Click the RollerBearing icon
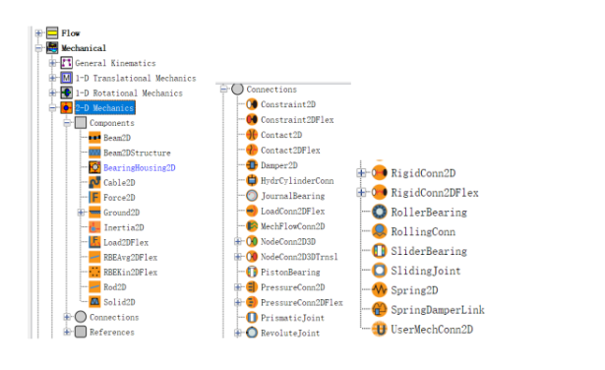The height and width of the screenshot is (370, 605). (x=380, y=212)
